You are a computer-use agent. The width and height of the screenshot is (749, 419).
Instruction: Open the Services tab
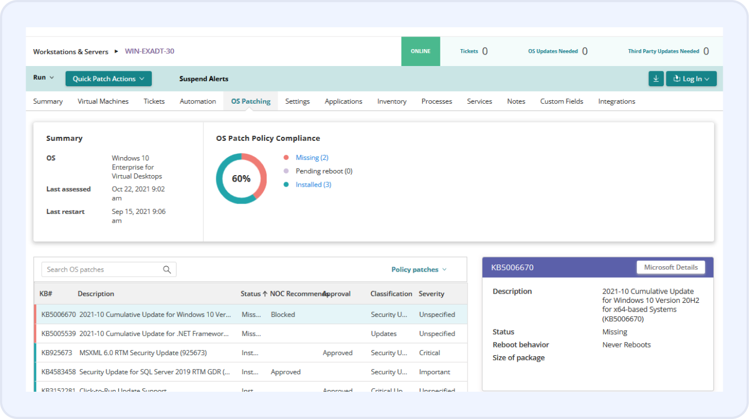point(480,101)
